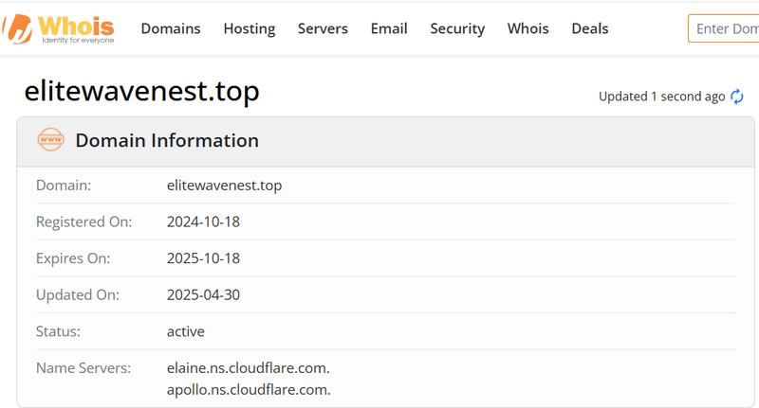Viewport: 759px width, 408px height.
Task: Click the Domain: label
Action: (64, 186)
